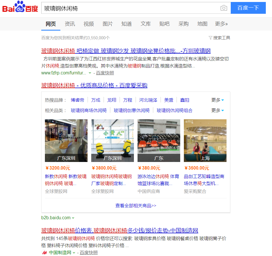Open 新款休闲椅 新款玻璃钢休闲椅 product link
This screenshot has width=272, height=256.
66,180
